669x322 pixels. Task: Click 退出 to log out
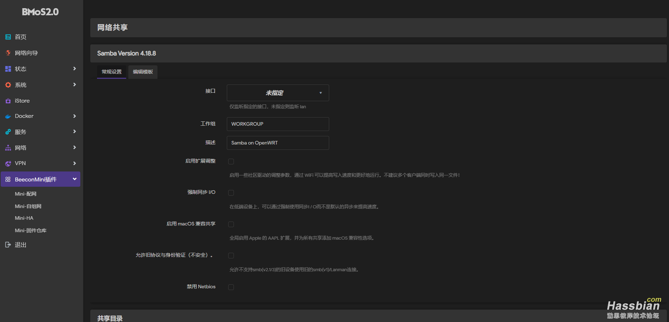pyautogui.click(x=21, y=245)
